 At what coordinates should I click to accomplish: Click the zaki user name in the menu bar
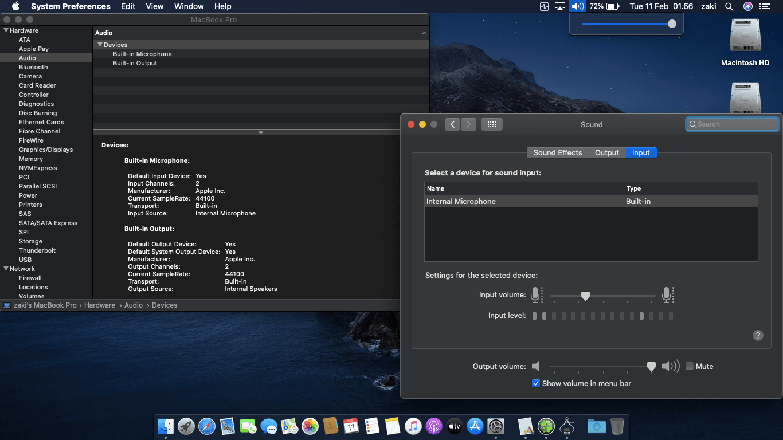pos(709,6)
